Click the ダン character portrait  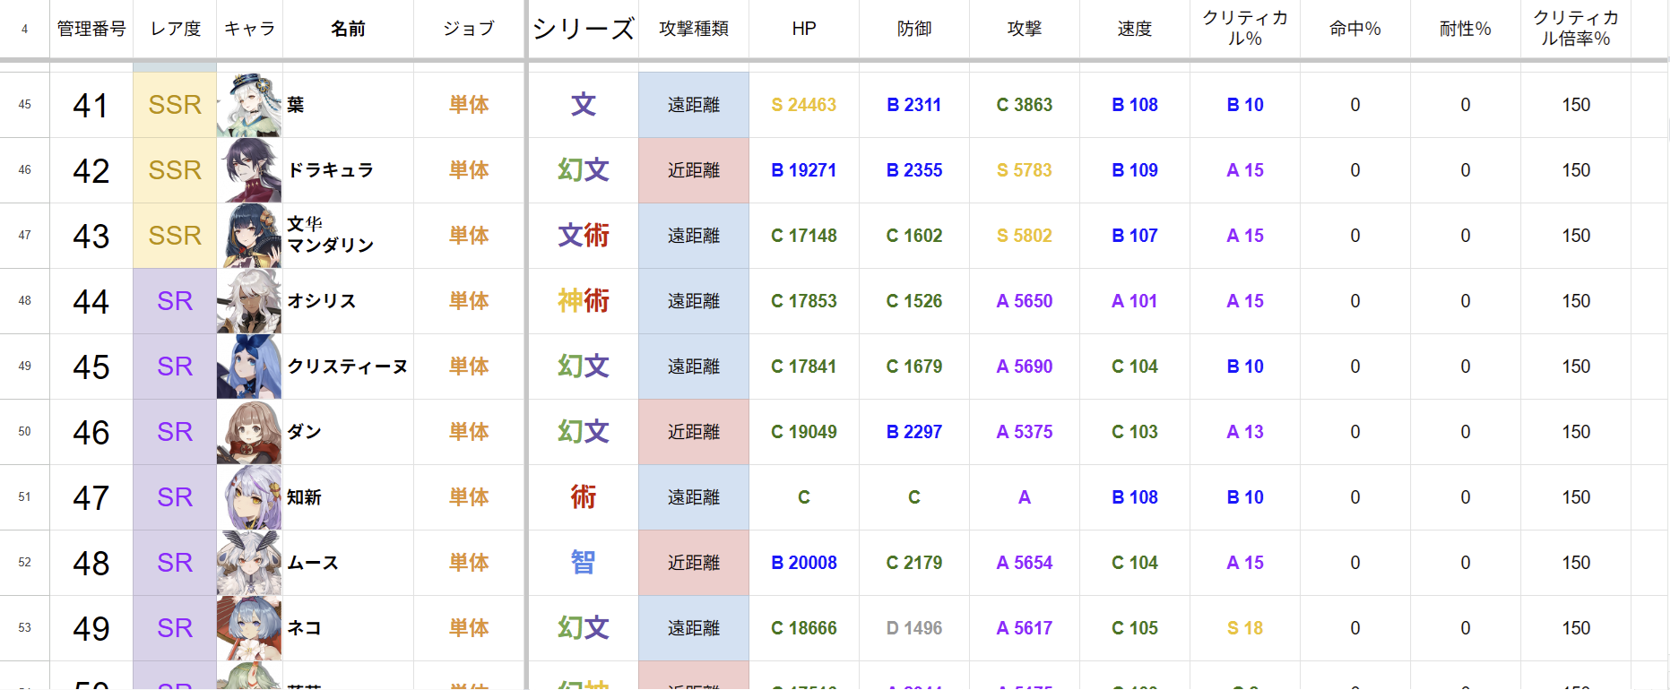pos(249,432)
